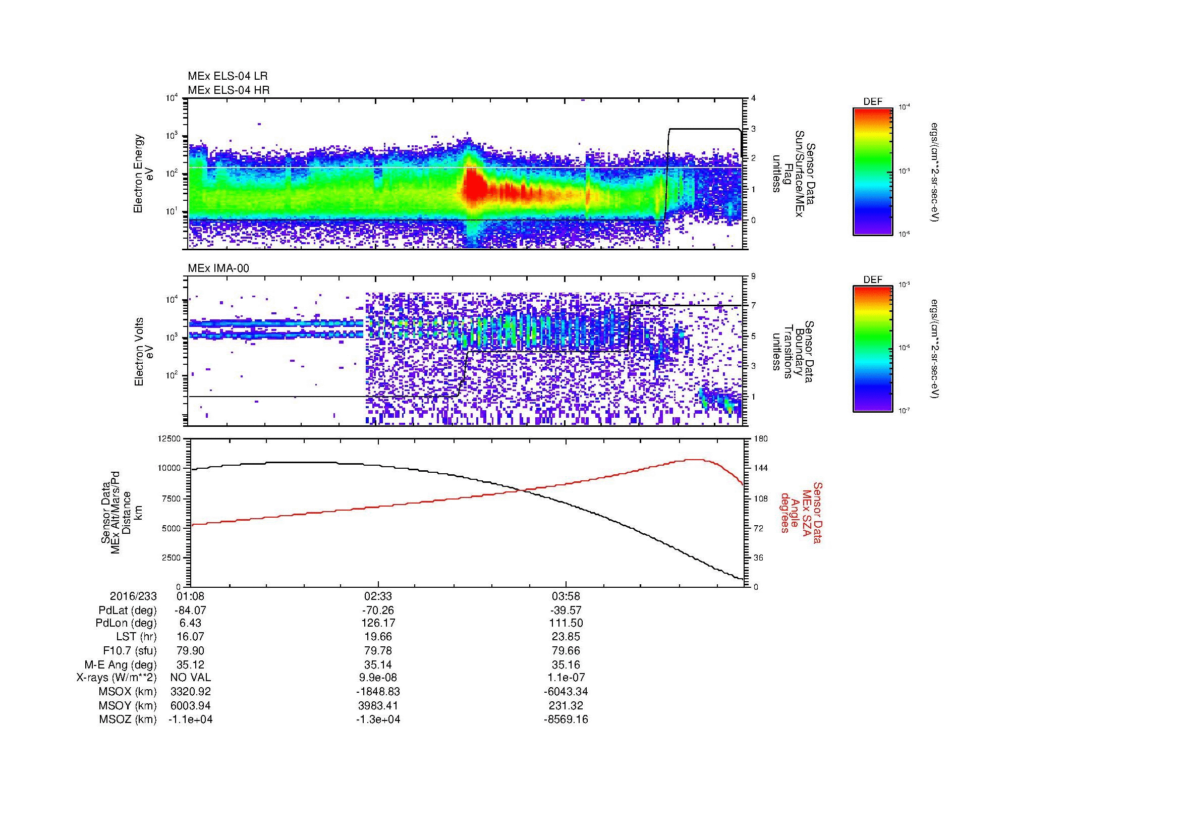
Task: Click the MSOX value -6043.34
Action: point(566,692)
